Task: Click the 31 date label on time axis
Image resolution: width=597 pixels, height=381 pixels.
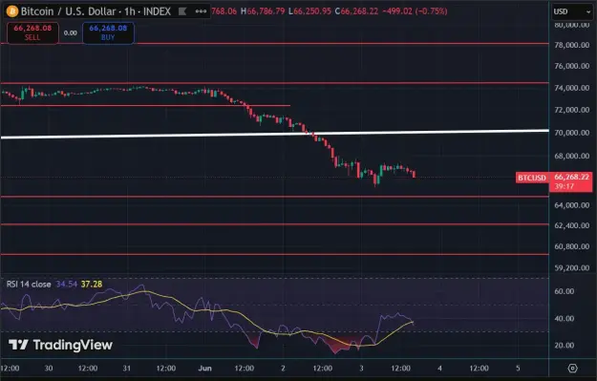Action: point(127,368)
